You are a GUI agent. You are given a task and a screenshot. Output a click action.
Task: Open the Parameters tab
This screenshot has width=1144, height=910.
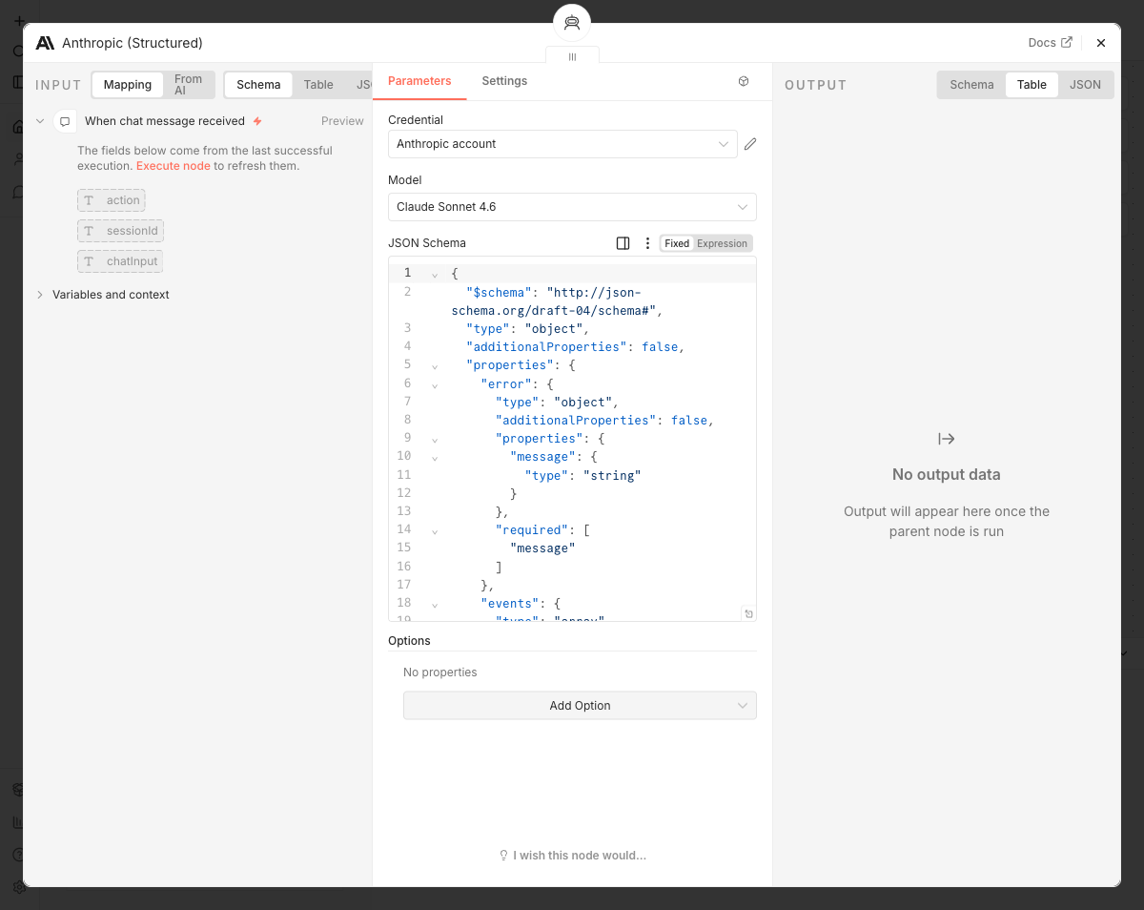point(419,81)
